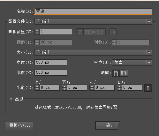The image size is (159, 136).
Task: Increase the 画板数量 artboard count
Action: point(37,30)
